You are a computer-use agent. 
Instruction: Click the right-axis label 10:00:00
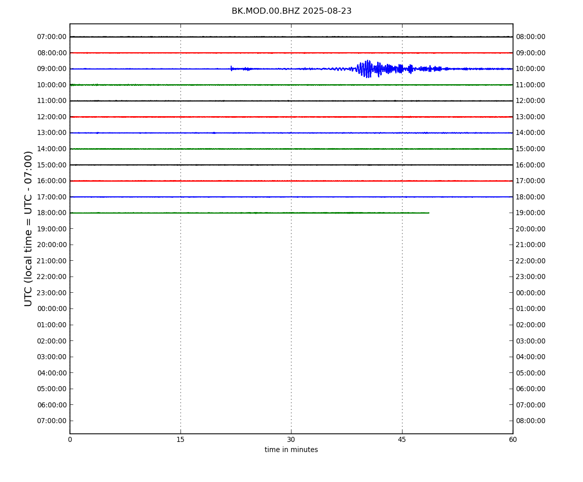(531, 69)
